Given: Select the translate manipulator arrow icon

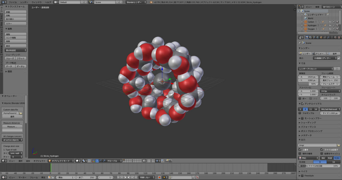Looking at the screenshot, I should click(97, 161).
